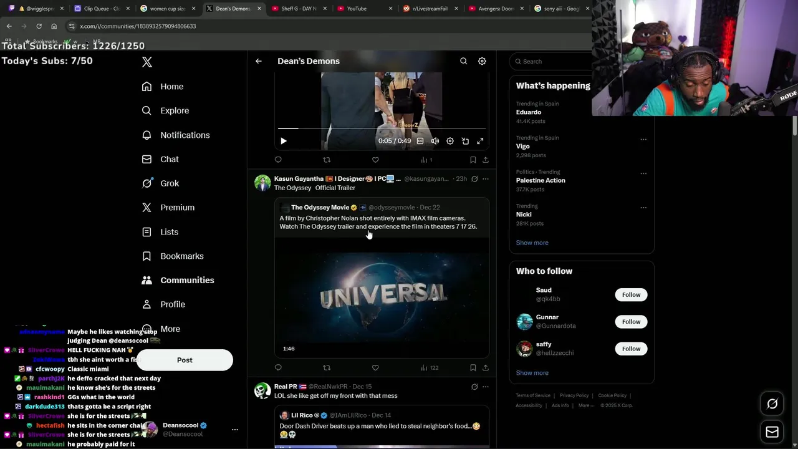The height and width of the screenshot is (449, 798).
Task: Open the Profile page
Action: [x=163, y=304]
